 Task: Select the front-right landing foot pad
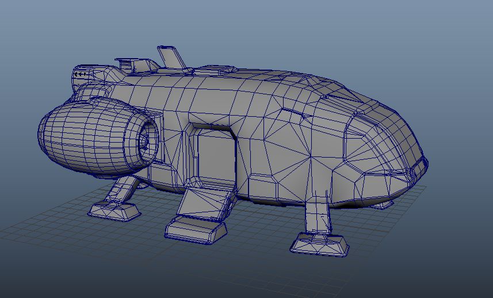pos(319,244)
